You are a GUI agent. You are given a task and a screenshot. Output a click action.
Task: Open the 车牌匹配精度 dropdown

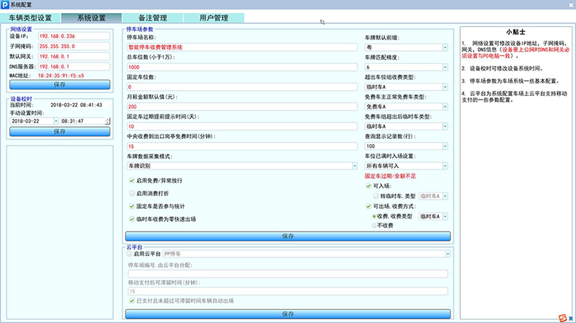coord(444,67)
